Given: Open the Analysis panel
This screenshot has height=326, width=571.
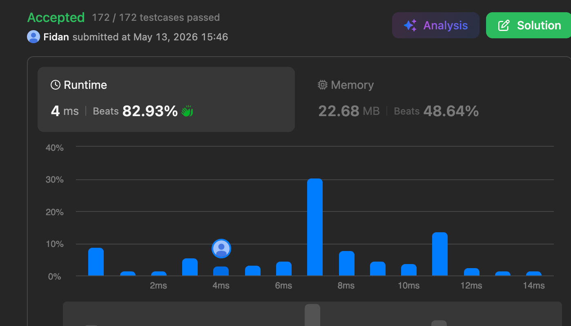Looking at the screenshot, I should [436, 25].
